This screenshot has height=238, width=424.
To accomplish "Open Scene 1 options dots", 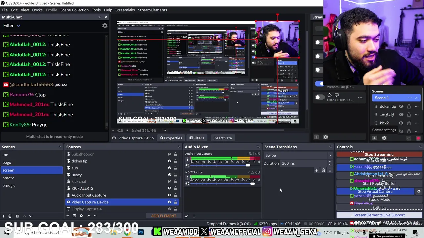I will (x=410, y=98).
